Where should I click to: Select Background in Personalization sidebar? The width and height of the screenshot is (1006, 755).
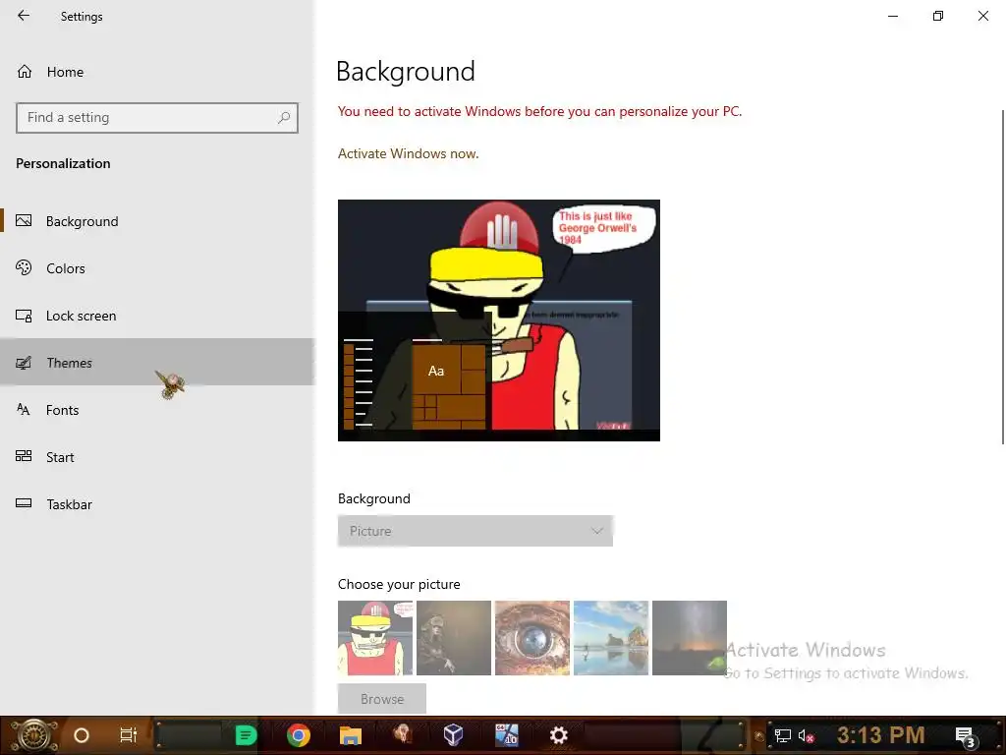157,221
